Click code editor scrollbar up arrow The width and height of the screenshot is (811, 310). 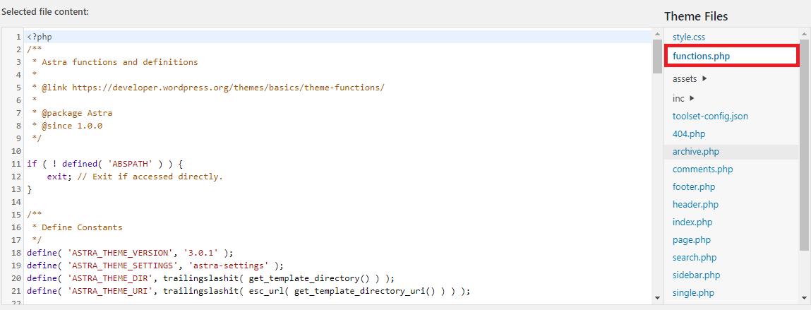pos(657,34)
